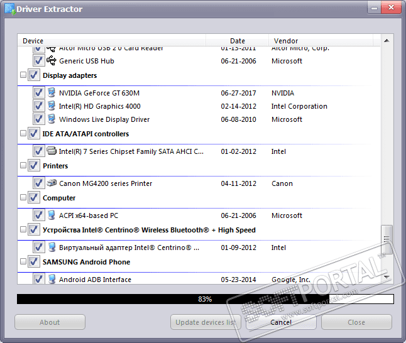Collapse the Устройства Intel Centrino Bluetooth group
Viewport: 406px width, 343px height.
23,230
